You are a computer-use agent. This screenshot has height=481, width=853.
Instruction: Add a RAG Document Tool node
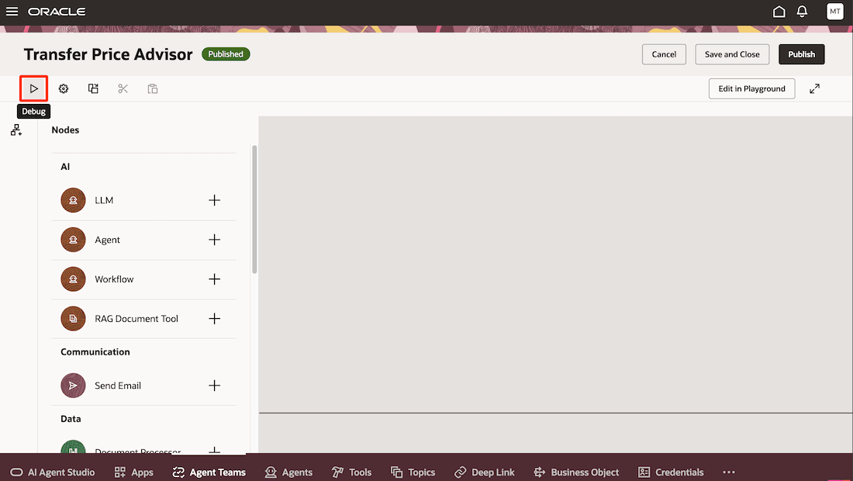tap(214, 319)
